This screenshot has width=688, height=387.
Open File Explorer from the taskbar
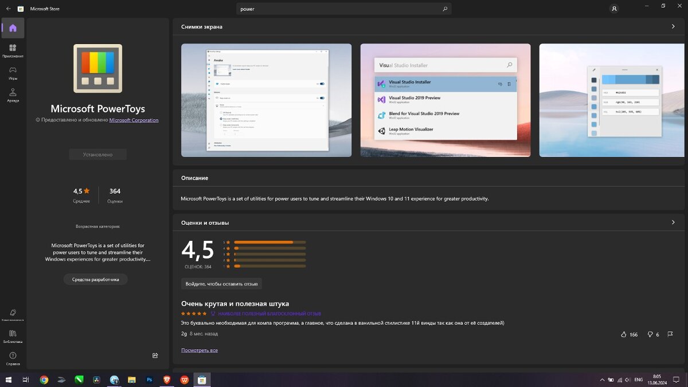132,380
